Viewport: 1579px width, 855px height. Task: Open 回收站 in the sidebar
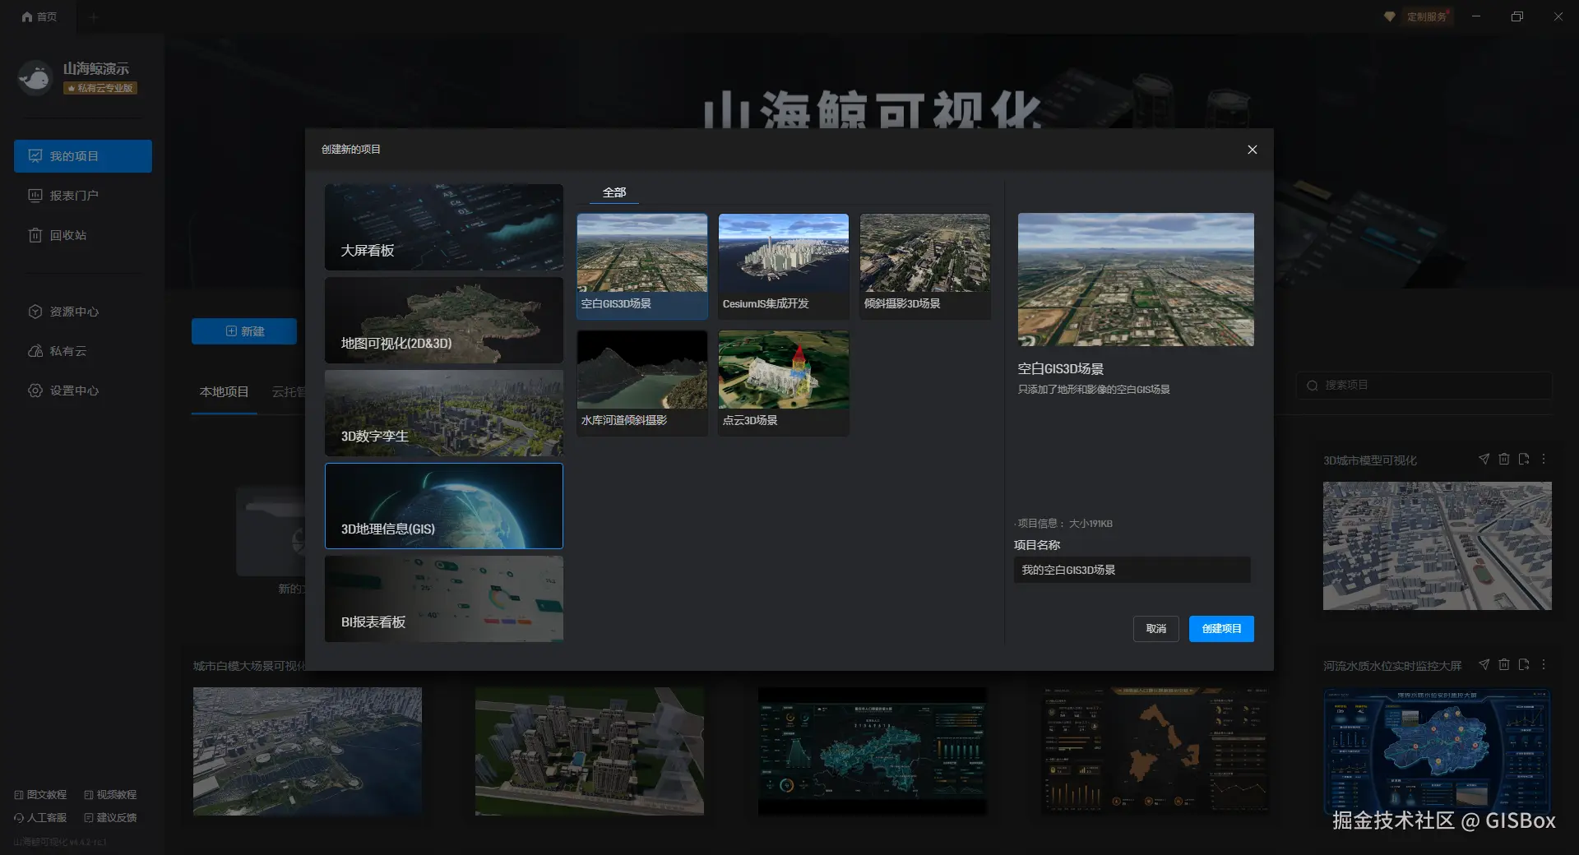pos(83,235)
